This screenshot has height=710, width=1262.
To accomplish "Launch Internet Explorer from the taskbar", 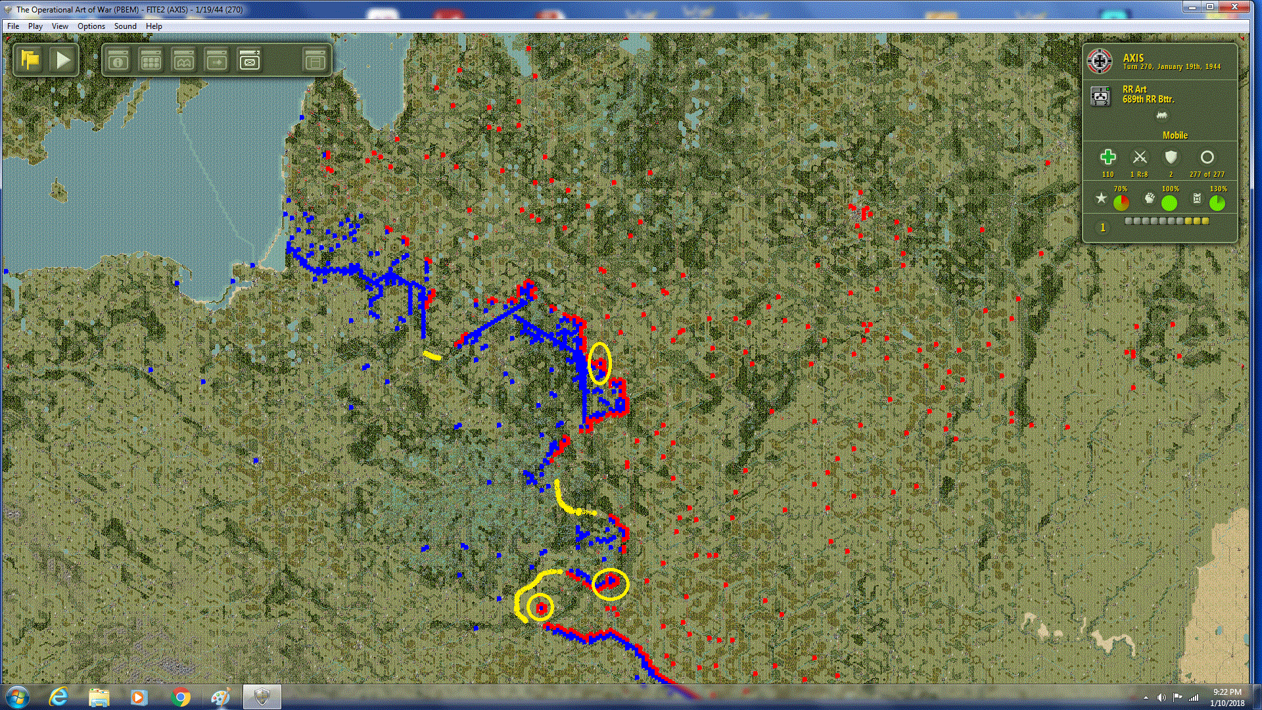I will tap(59, 697).
